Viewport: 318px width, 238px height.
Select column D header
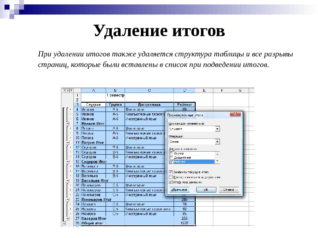pyautogui.click(x=185, y=90)
